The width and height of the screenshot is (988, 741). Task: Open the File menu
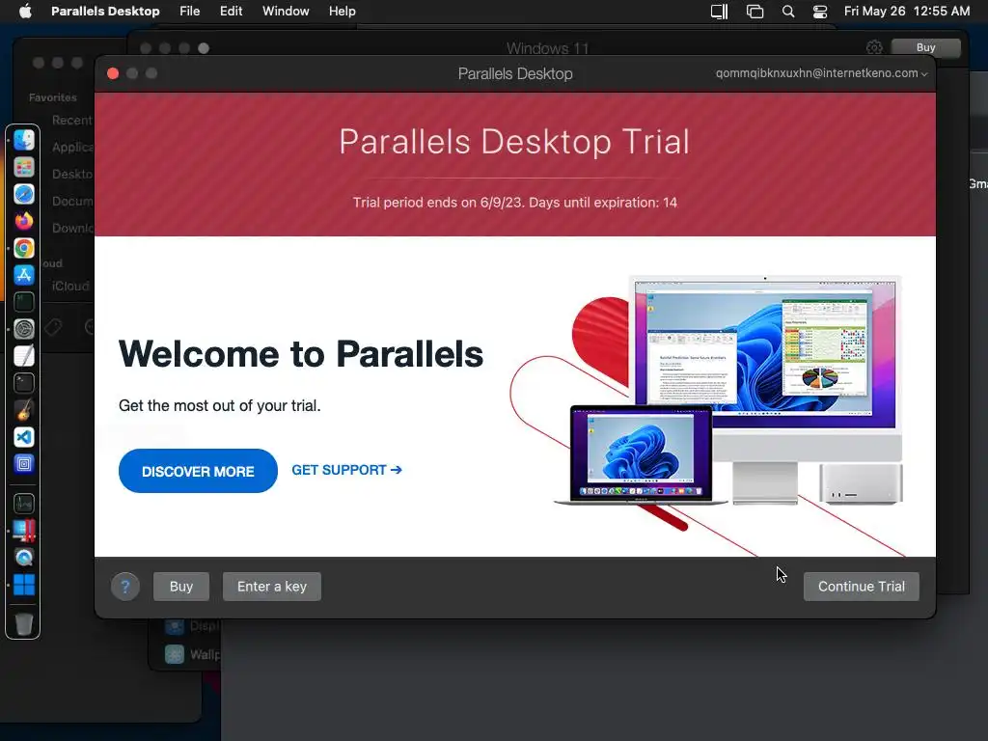(x=190, y=12)
